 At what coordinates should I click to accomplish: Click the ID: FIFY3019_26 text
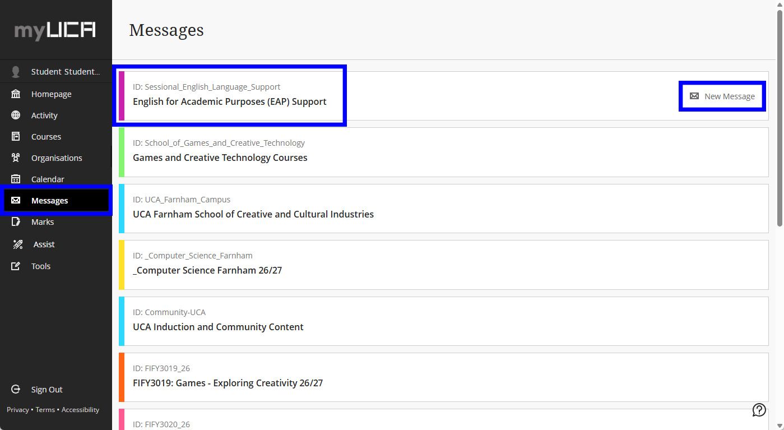(161, 368)
